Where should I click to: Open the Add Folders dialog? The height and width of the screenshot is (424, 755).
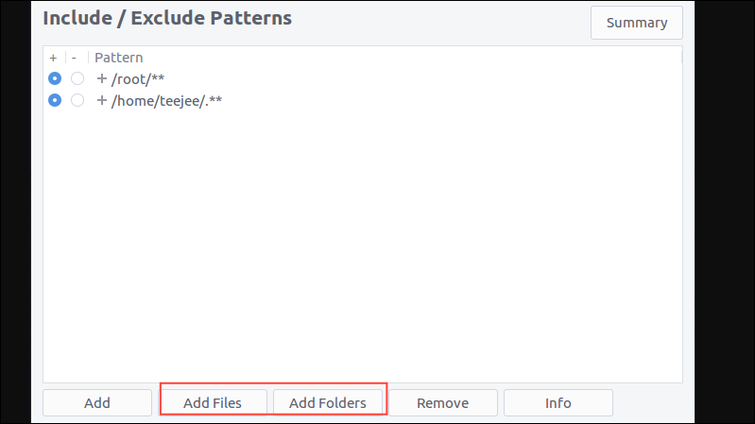(327, 403)
